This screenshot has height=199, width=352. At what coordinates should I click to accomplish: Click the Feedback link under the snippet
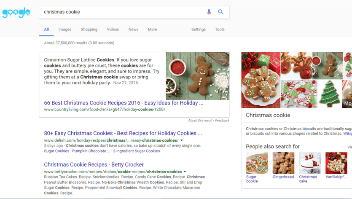pos(222,121)
